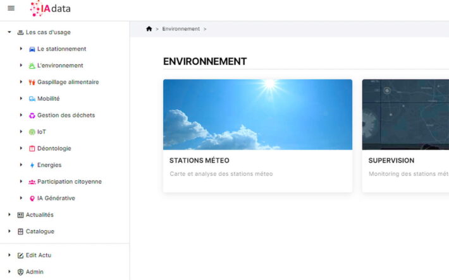Open the Supervision card title
Viewport: 449px width, 280px height.
(391, 160)
